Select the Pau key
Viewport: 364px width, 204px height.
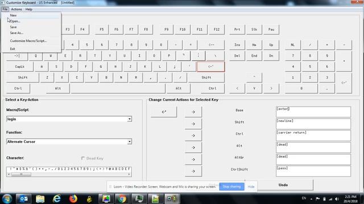click(271, 29)
